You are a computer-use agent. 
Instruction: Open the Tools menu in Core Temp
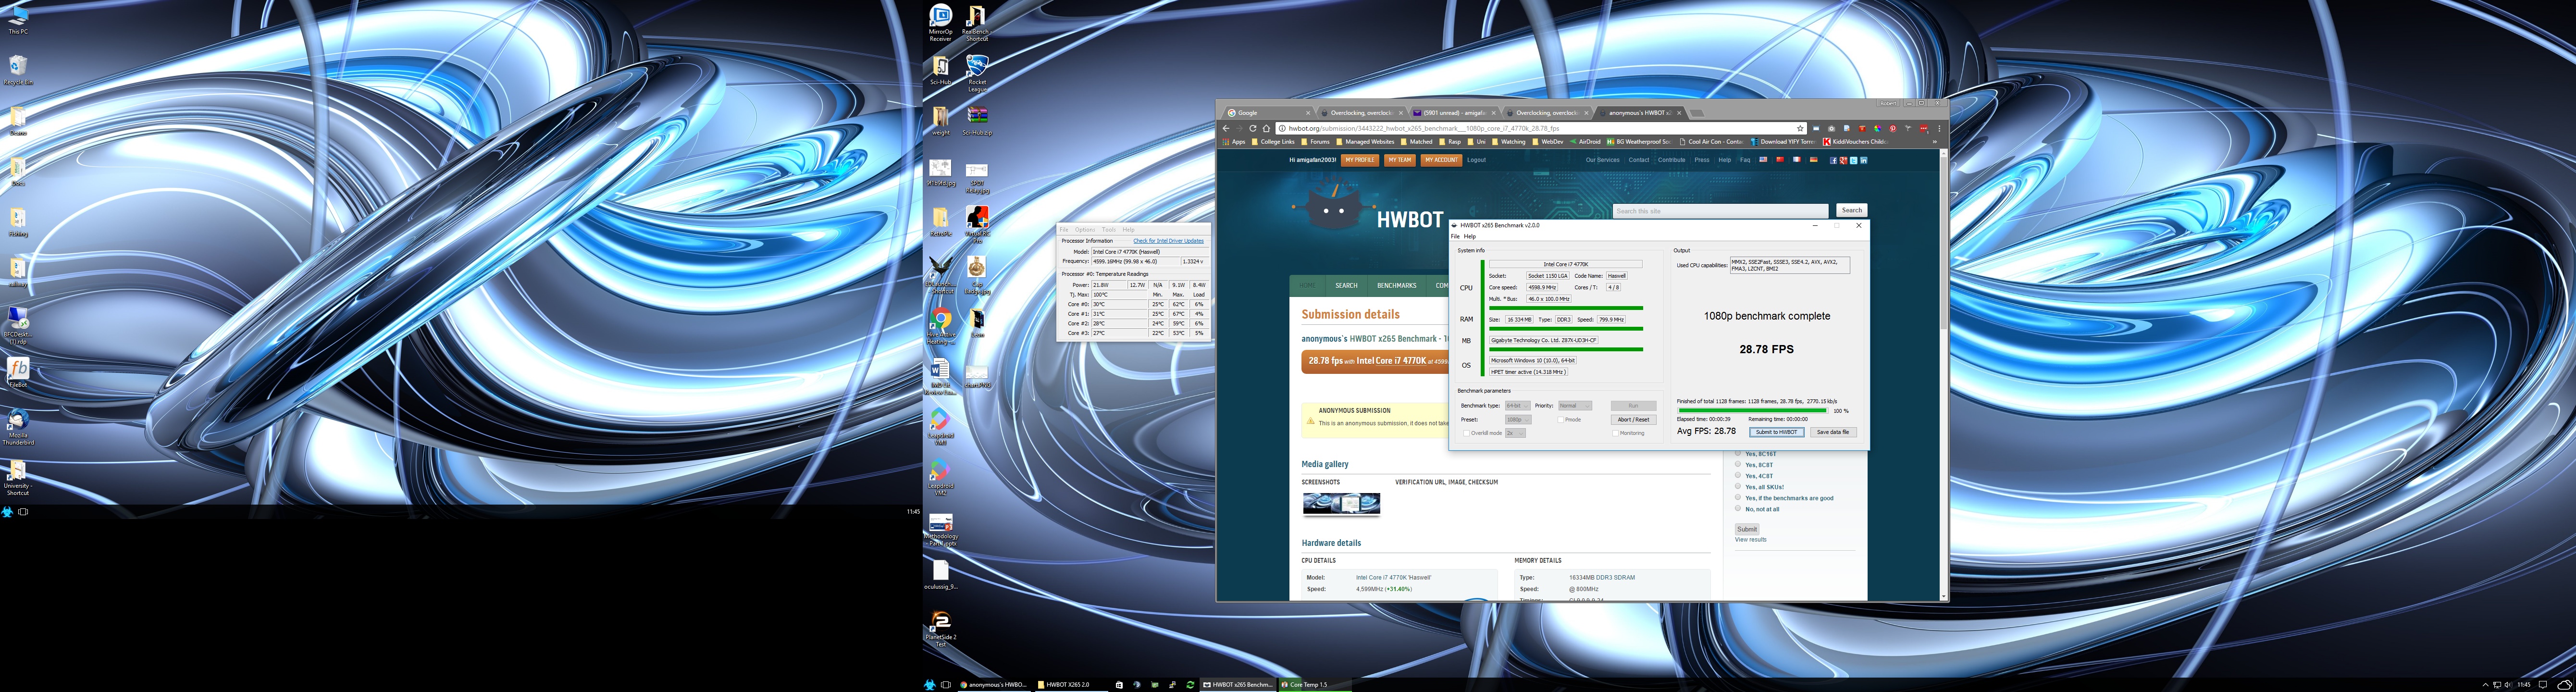1109,230
